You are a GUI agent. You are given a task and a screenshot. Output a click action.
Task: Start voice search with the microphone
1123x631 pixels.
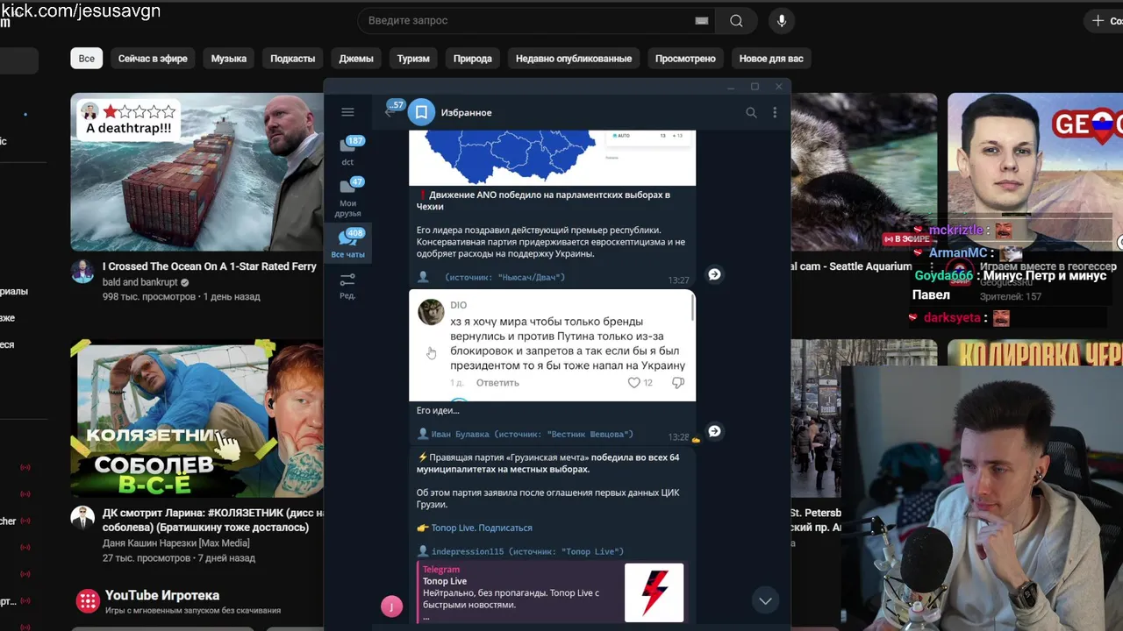[781, 20]
